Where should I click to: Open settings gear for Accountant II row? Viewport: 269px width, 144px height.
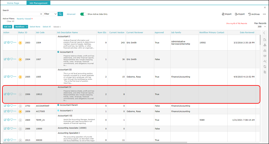(x=8, y=59)
